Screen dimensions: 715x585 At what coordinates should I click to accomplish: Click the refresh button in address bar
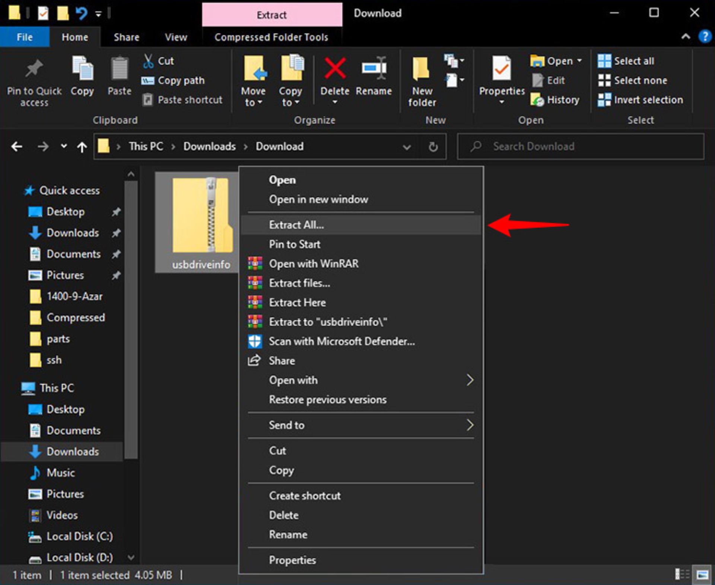click(x=433, y=146)
